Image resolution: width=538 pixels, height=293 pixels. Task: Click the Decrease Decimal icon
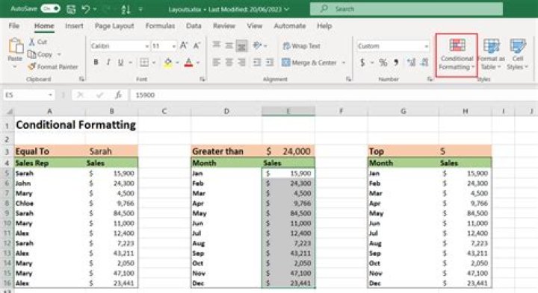(424, 63)
